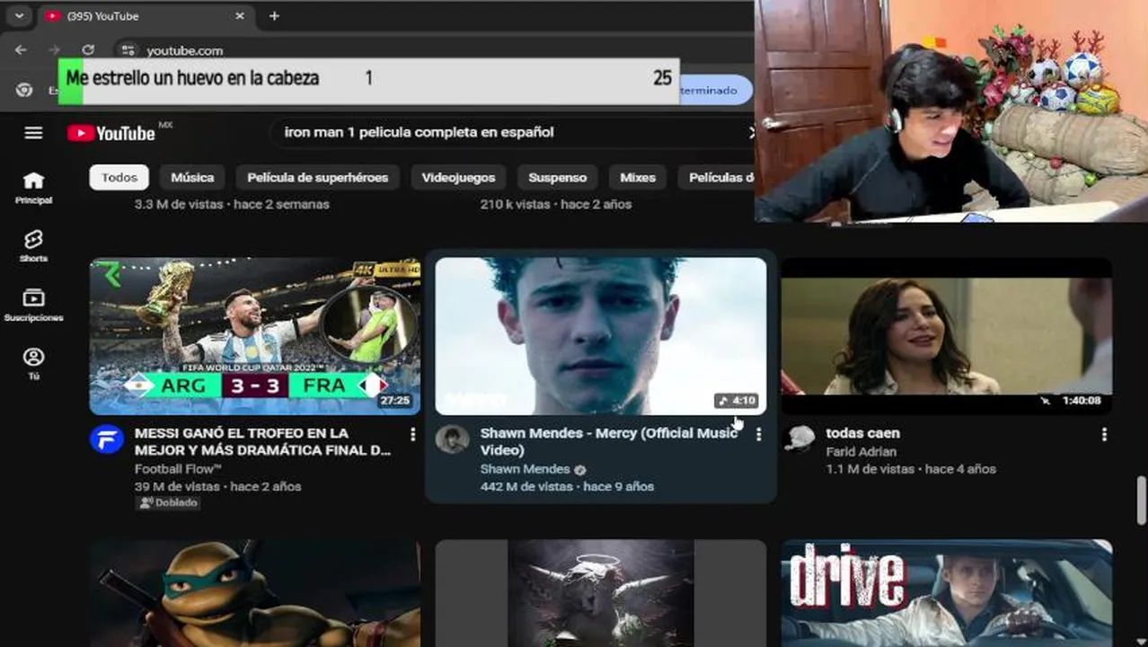Select the Suspenso filter chip
Image resolution: width=1148 pixels, height=647 pixels.
tap(557, 177)
